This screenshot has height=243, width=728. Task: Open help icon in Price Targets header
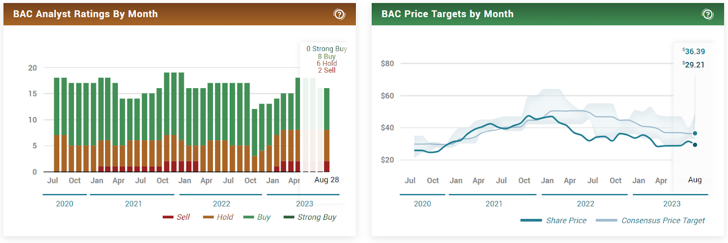pos(708,14)
